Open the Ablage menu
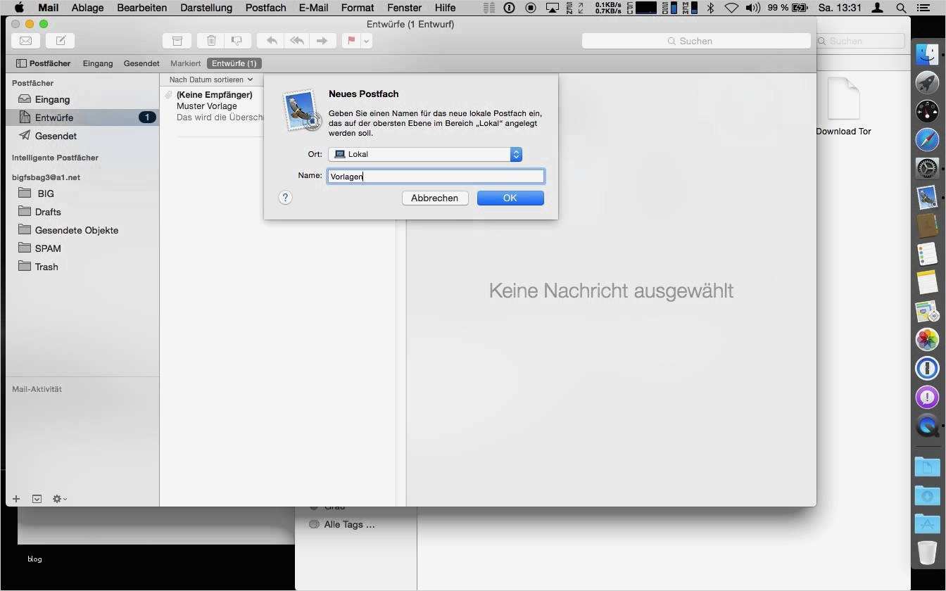946x591 pixels. coord(87,8)
